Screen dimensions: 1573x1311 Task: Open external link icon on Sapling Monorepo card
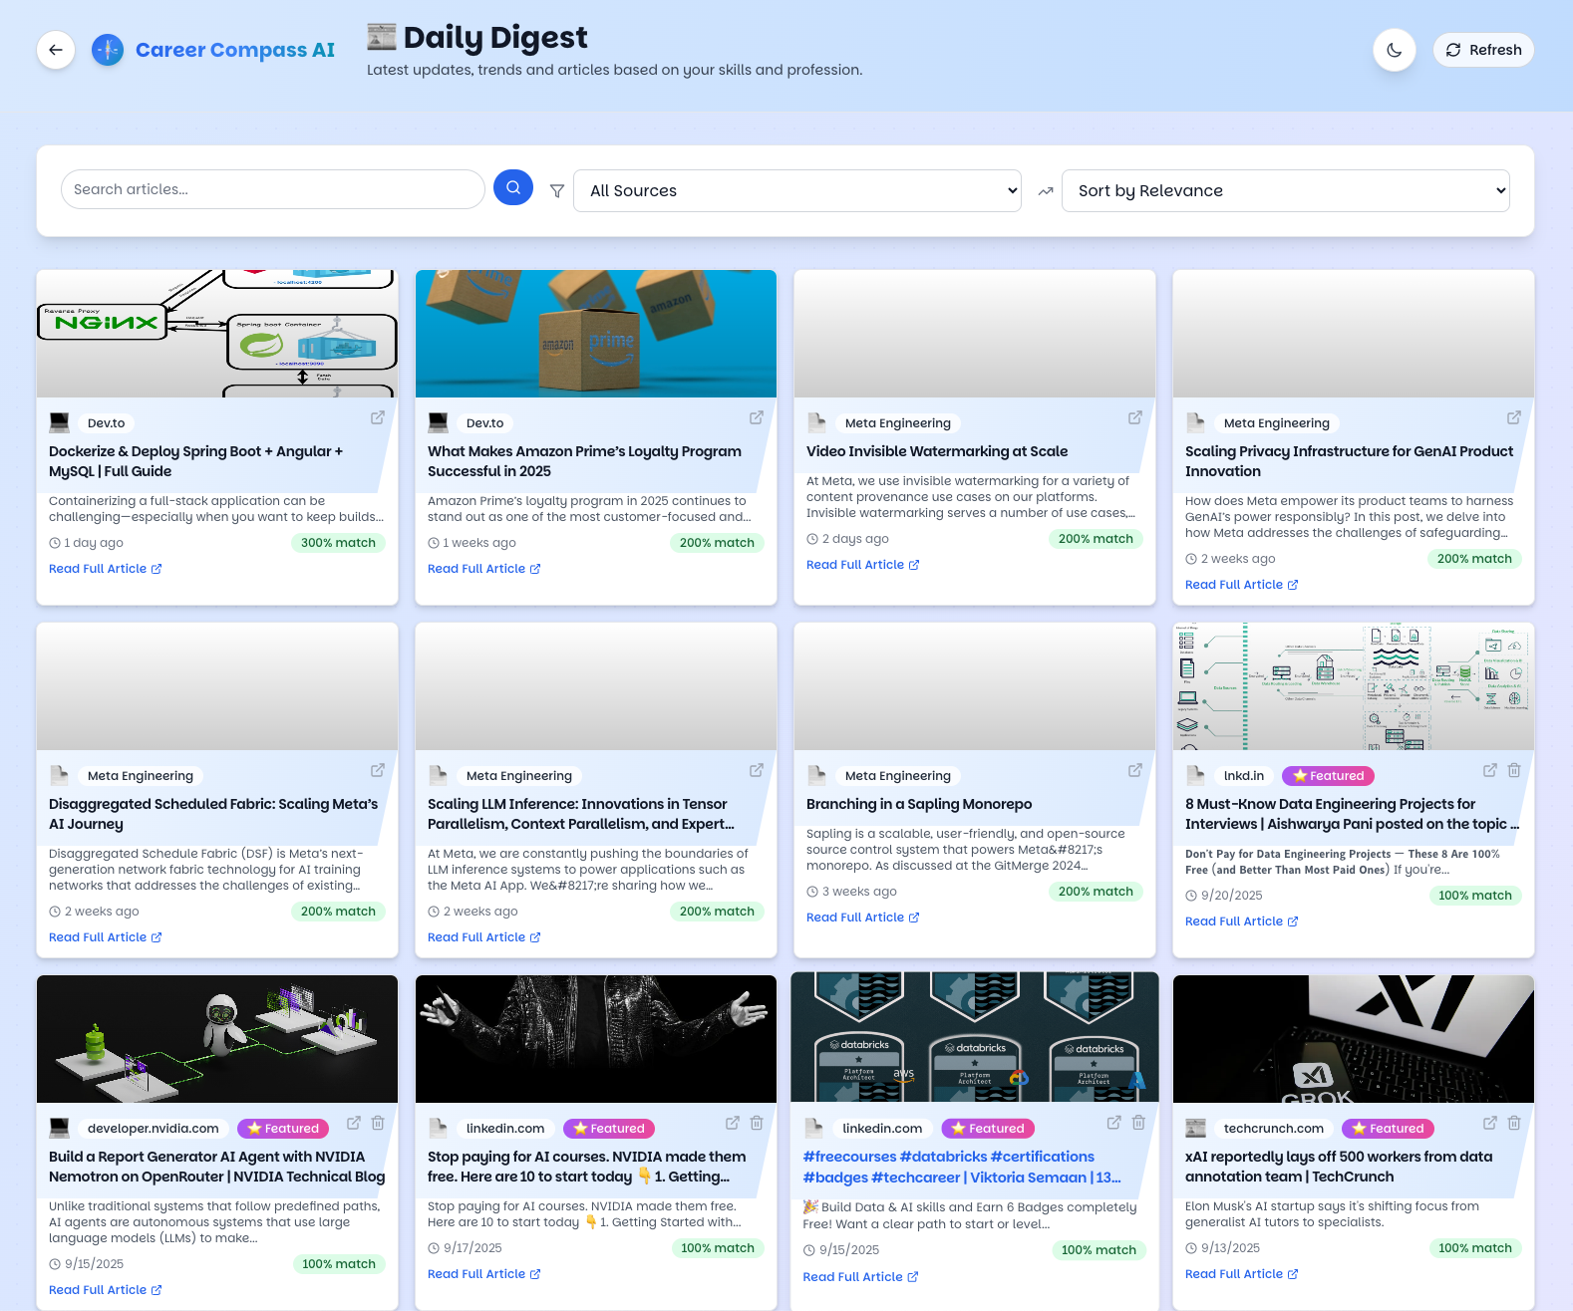[1135, 770]
